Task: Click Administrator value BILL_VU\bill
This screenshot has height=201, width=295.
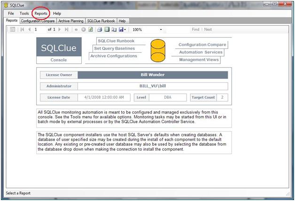Action: (x=153, y=86)
